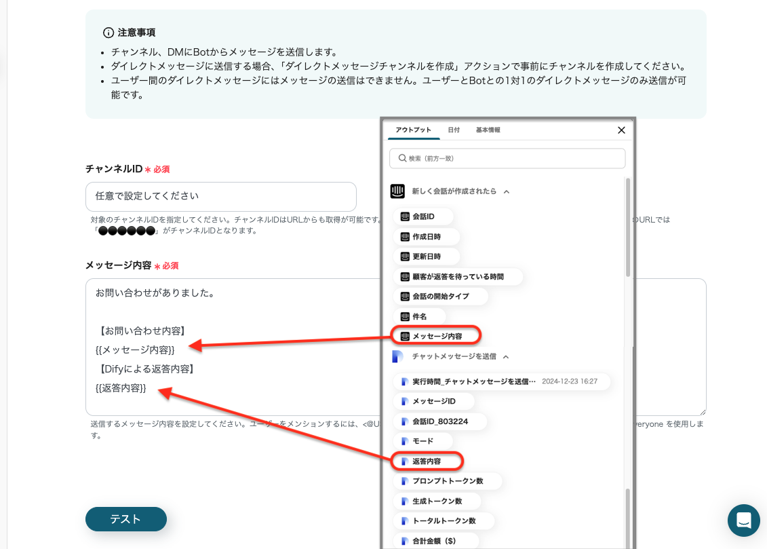Screen dimensions: 767x549
Task: Click the search magnifier icon in the popup
Action: [x=402, y=158]
